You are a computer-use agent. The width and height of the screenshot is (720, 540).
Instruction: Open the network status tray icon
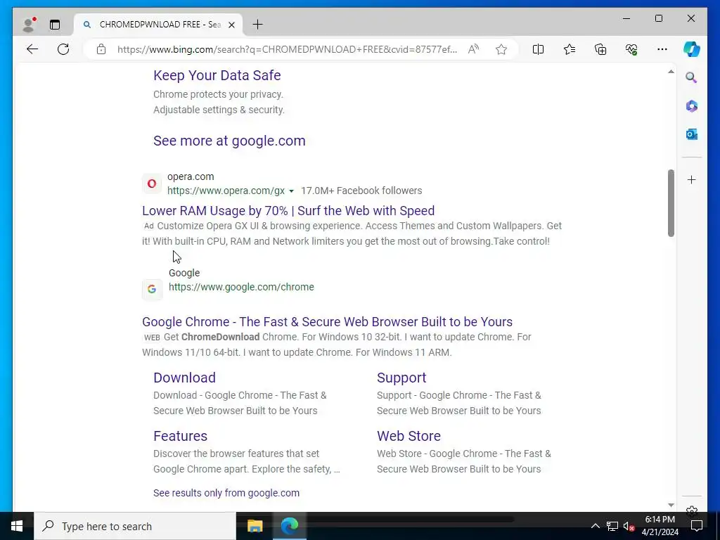(612, 526)
